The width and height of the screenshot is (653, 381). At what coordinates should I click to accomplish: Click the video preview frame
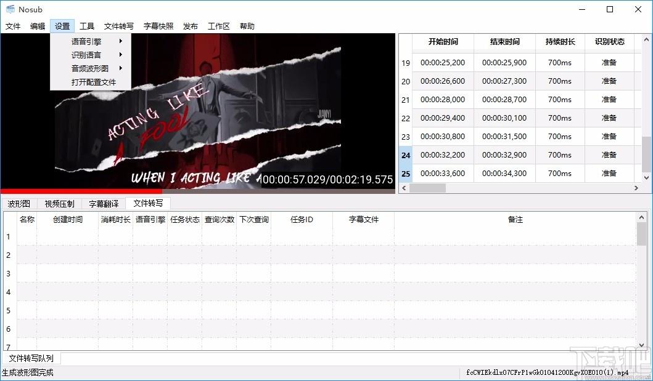[x=197, y=111]
